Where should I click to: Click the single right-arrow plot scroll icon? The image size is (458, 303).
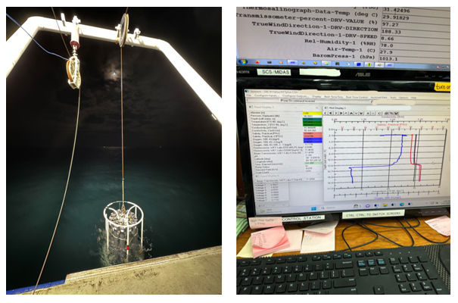pos(336,114)
